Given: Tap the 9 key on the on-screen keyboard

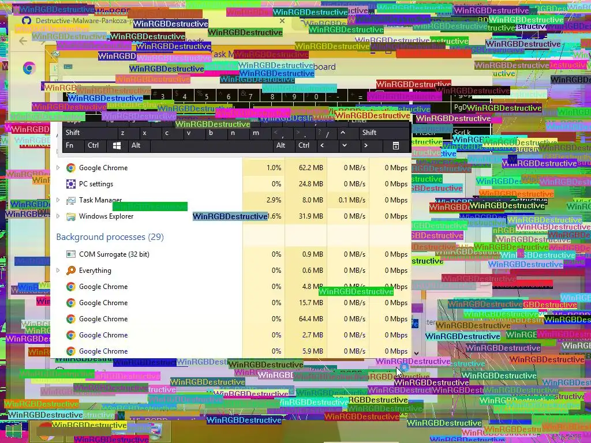Looking at the screenshot, I should [294, 96].
